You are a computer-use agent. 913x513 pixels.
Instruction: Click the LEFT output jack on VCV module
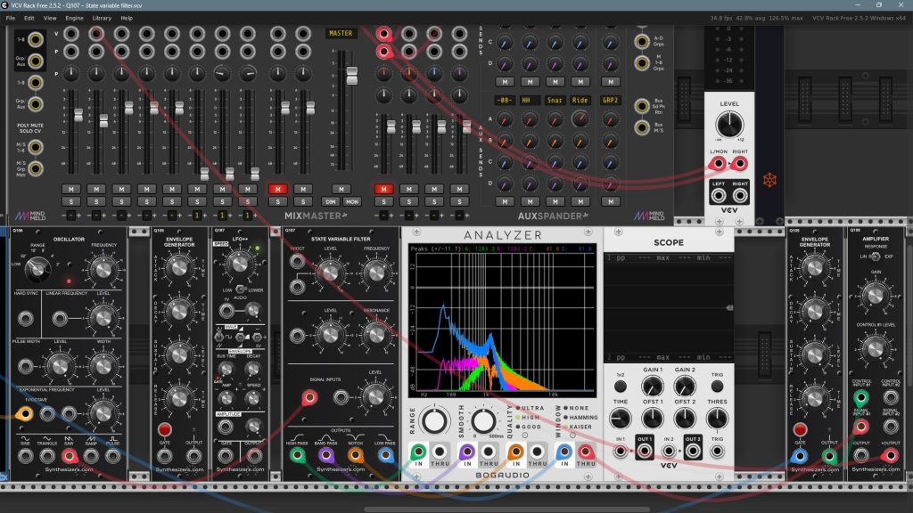[x=719, y=195]
